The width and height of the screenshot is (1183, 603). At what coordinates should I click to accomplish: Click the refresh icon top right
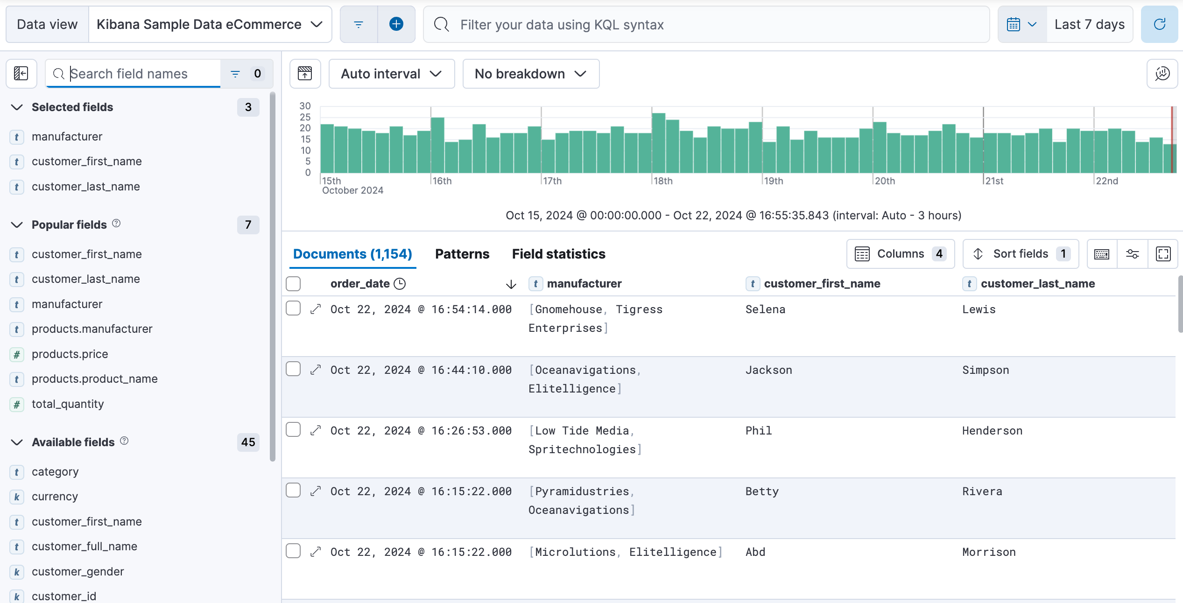pyautogui.click(x=1161, y=23)
